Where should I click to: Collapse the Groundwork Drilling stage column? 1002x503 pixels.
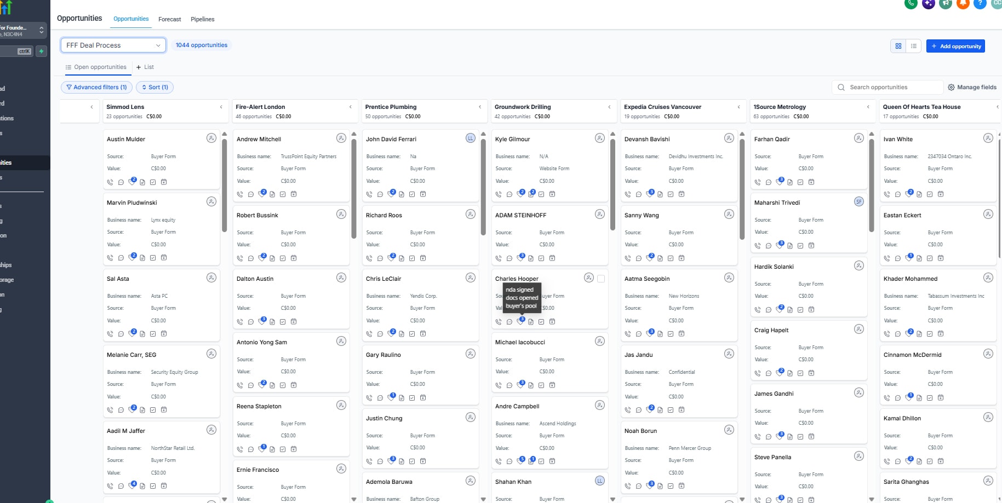[x=609, y=107]
